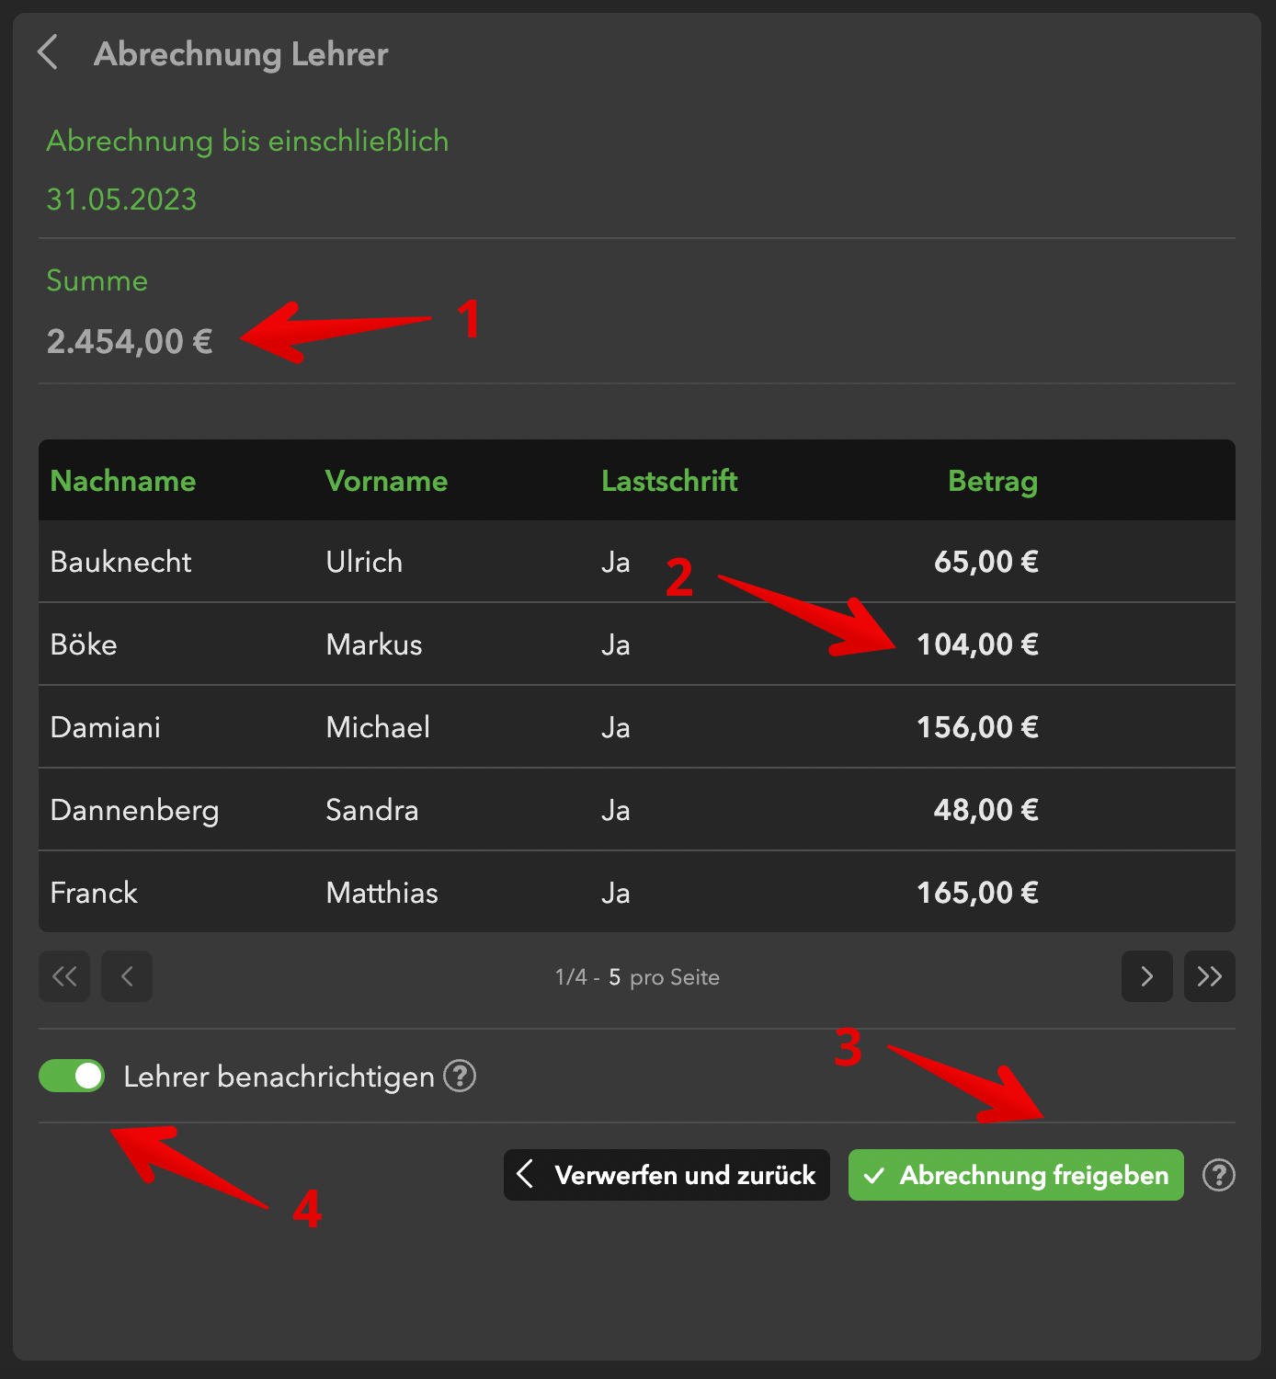The height and width of the screenshot is (1379, 1276).
Task: Go back using the header back arrow
Action: (x=49, y=53)
